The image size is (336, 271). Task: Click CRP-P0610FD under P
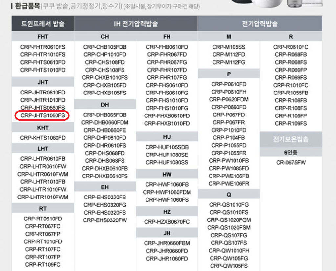tap(229, 84)
